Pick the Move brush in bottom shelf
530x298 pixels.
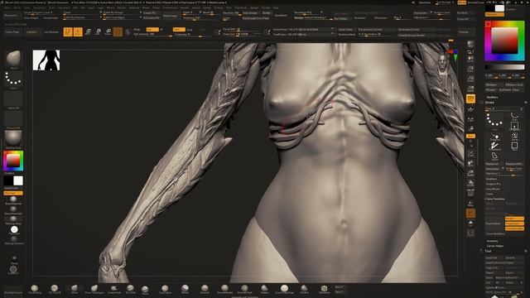click(75, 289)
